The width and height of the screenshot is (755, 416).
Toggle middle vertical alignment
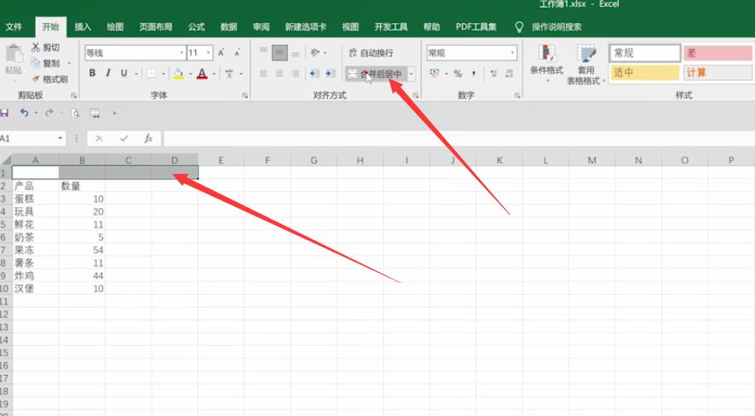[280, 53]
